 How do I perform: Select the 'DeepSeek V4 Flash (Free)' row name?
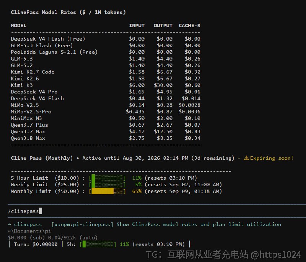tap(48, 39)
